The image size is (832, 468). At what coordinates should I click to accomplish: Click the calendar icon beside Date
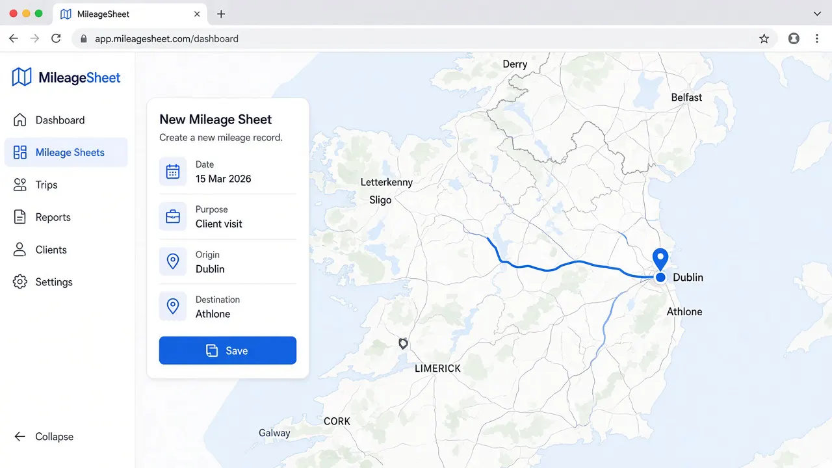pyautogui.click(x=173, y=172)
